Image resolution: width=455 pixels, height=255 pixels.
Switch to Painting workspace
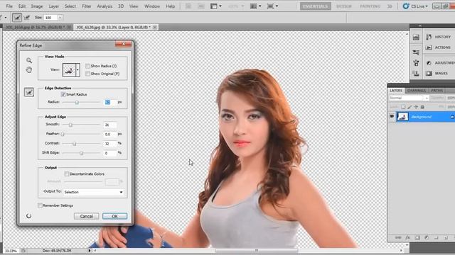point(370,6)
